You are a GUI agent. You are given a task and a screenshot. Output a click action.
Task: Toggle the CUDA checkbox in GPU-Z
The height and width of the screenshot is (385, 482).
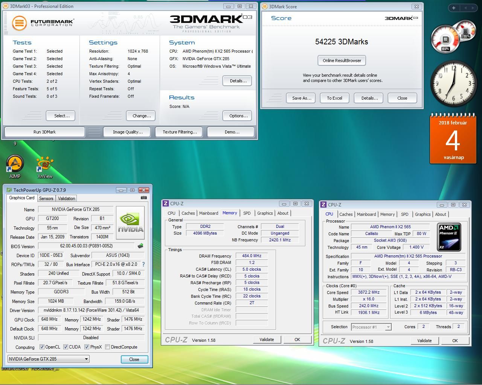click(x=66, y=347)
